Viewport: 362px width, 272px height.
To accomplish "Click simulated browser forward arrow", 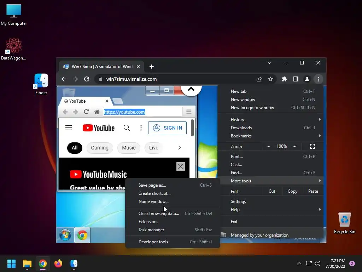I will (76, 112).
